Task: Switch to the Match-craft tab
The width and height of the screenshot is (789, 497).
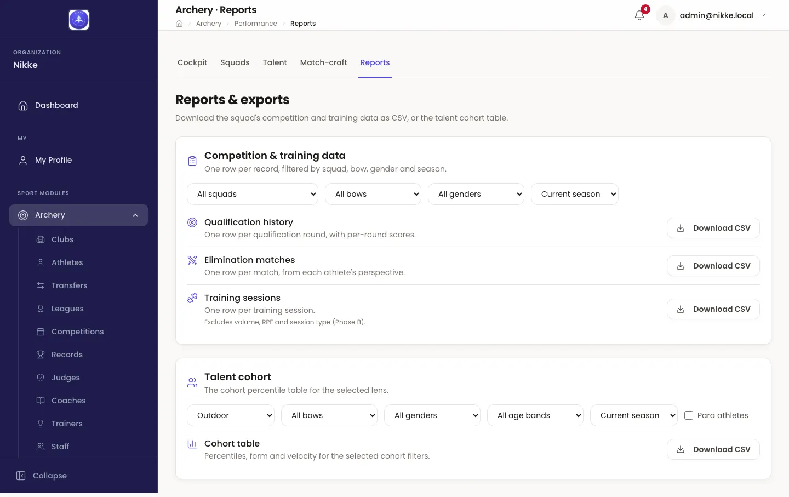Action: click(324, 62)
